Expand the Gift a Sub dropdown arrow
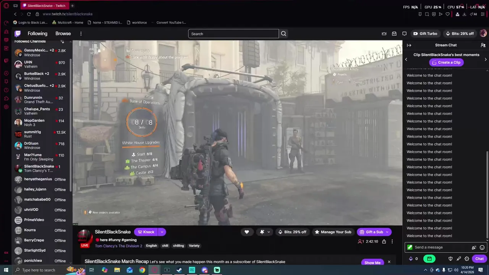This screenshot has width=489, height=275. click(x=387, y=232)
